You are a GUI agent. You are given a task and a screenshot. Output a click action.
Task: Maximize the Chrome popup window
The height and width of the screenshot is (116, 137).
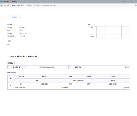[130, 2]
